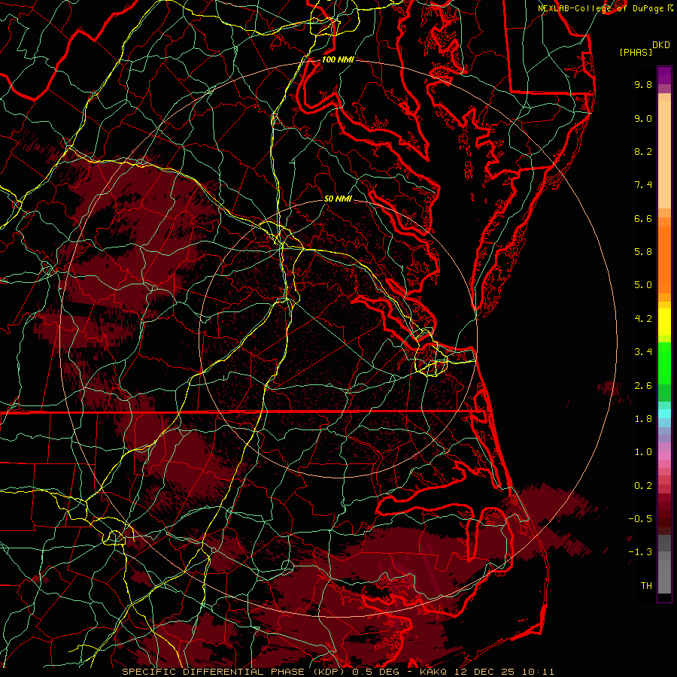Click the "4.2" scale value
This screenshot has height=677, width=677.
[643, 319]
